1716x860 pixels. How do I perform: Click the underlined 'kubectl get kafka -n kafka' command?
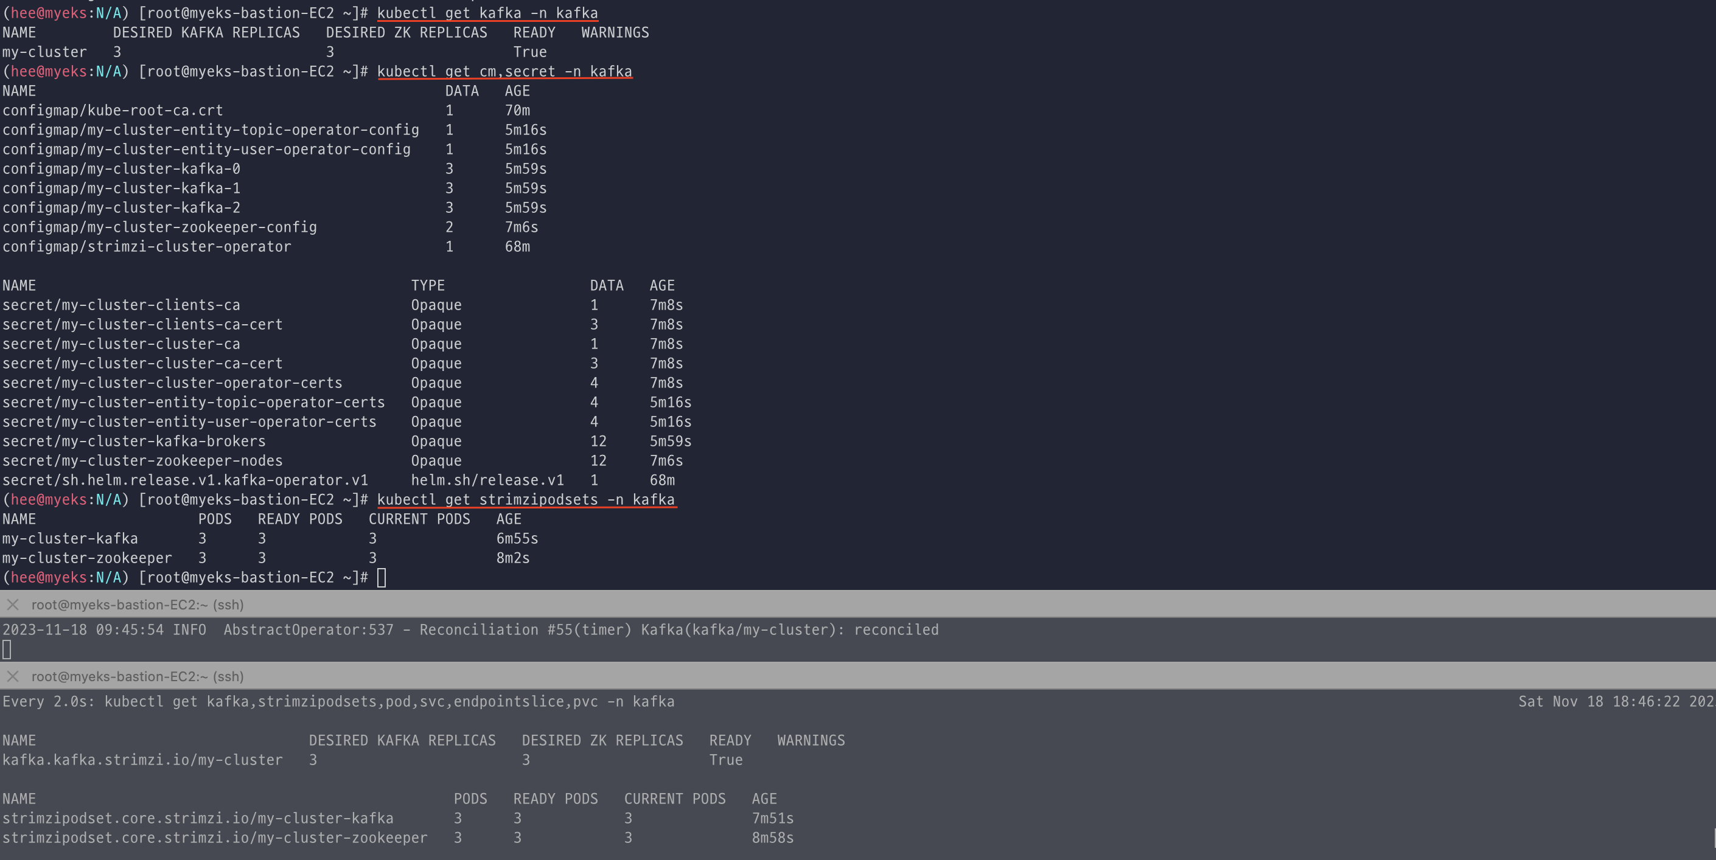click(x=487, y=13)
